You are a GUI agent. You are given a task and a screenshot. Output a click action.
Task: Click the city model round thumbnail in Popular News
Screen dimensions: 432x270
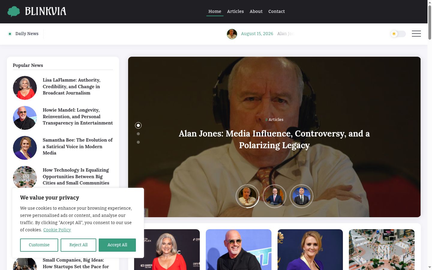tap(25, 177)
